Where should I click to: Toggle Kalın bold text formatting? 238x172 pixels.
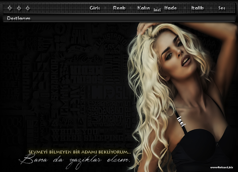[x=144, y=8]
